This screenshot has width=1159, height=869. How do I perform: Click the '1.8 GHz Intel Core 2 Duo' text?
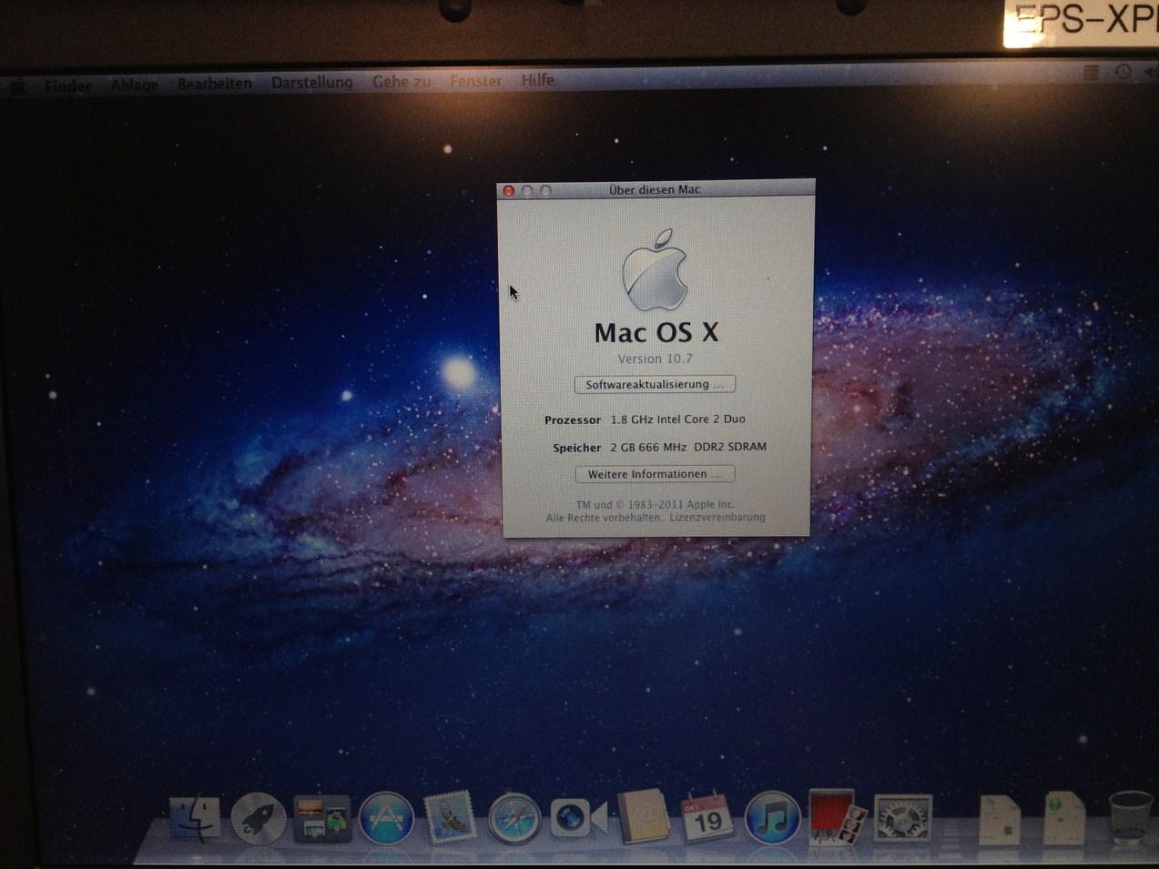[677, 419]
